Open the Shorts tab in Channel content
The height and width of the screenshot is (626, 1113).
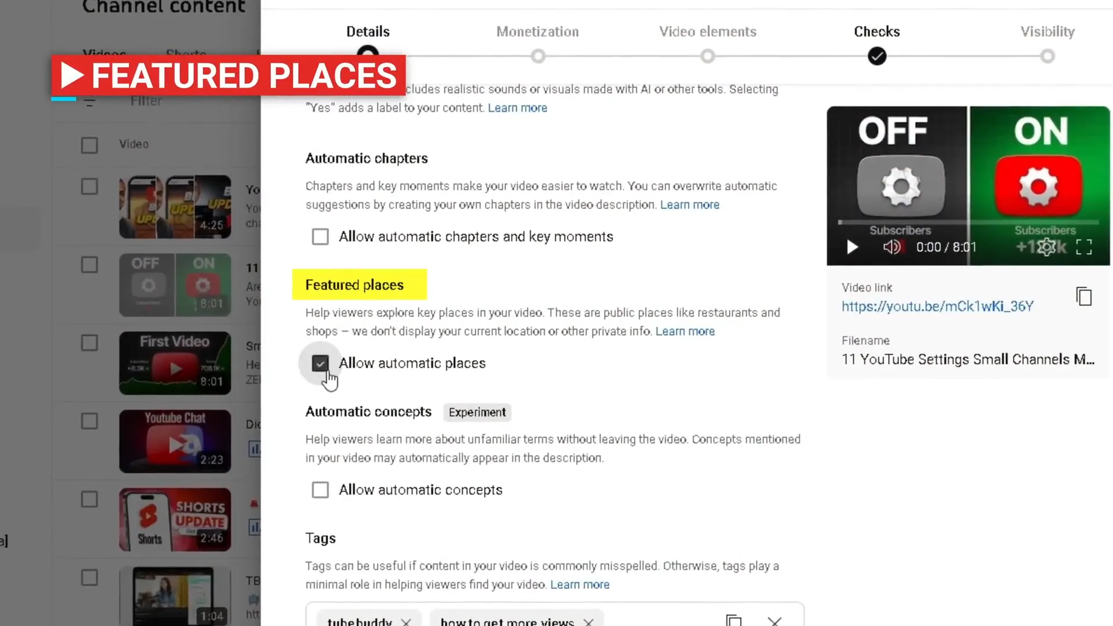(185, 54)
